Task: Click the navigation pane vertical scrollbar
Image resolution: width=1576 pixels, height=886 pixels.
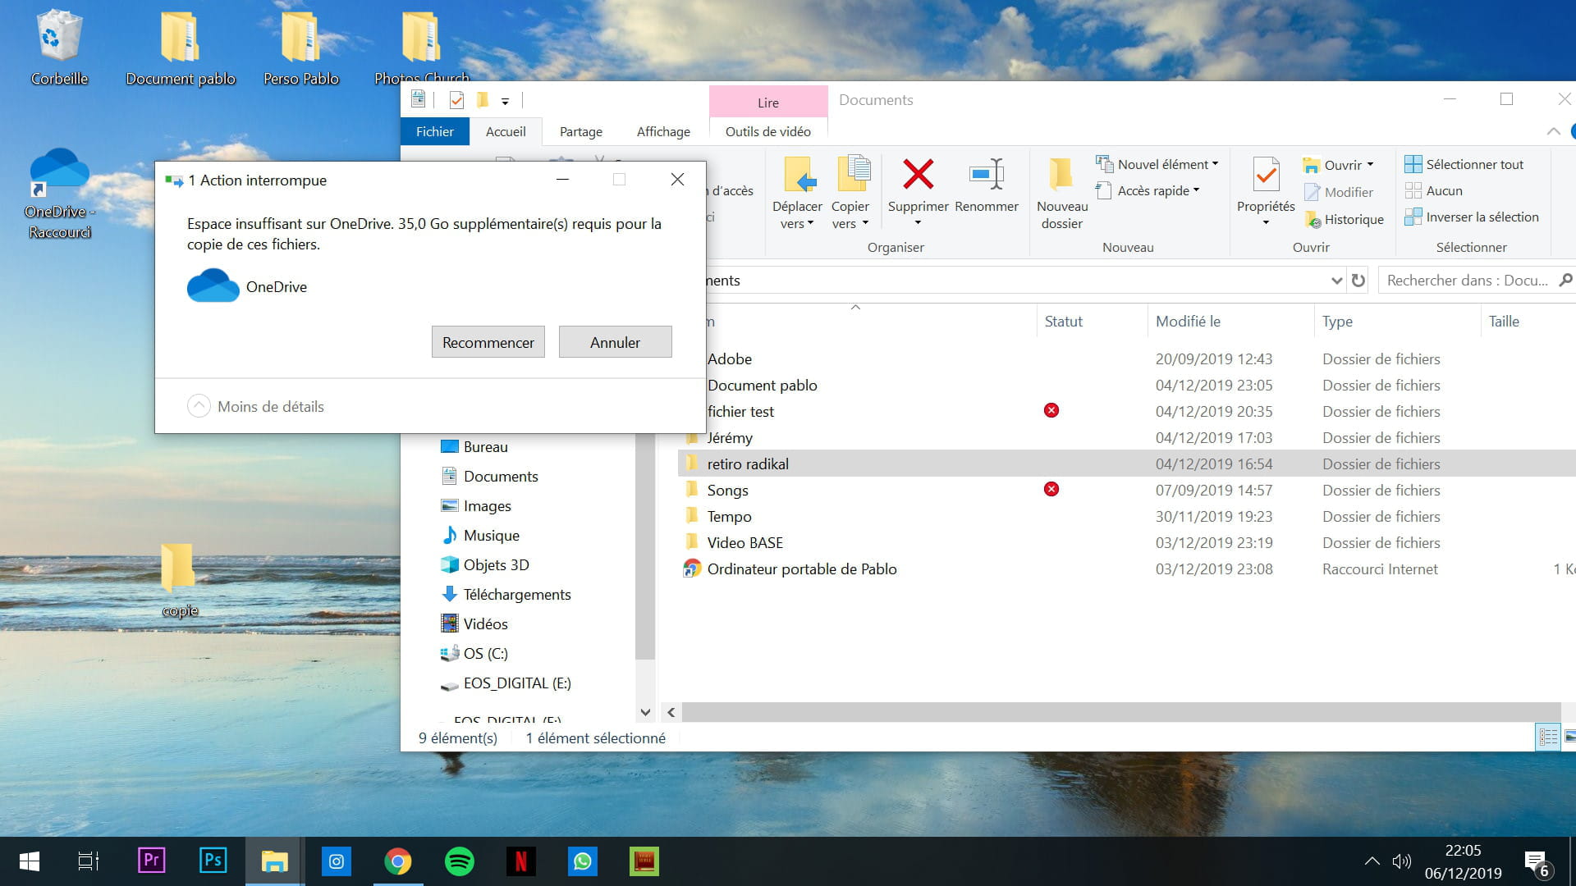Action: point(645,548)
